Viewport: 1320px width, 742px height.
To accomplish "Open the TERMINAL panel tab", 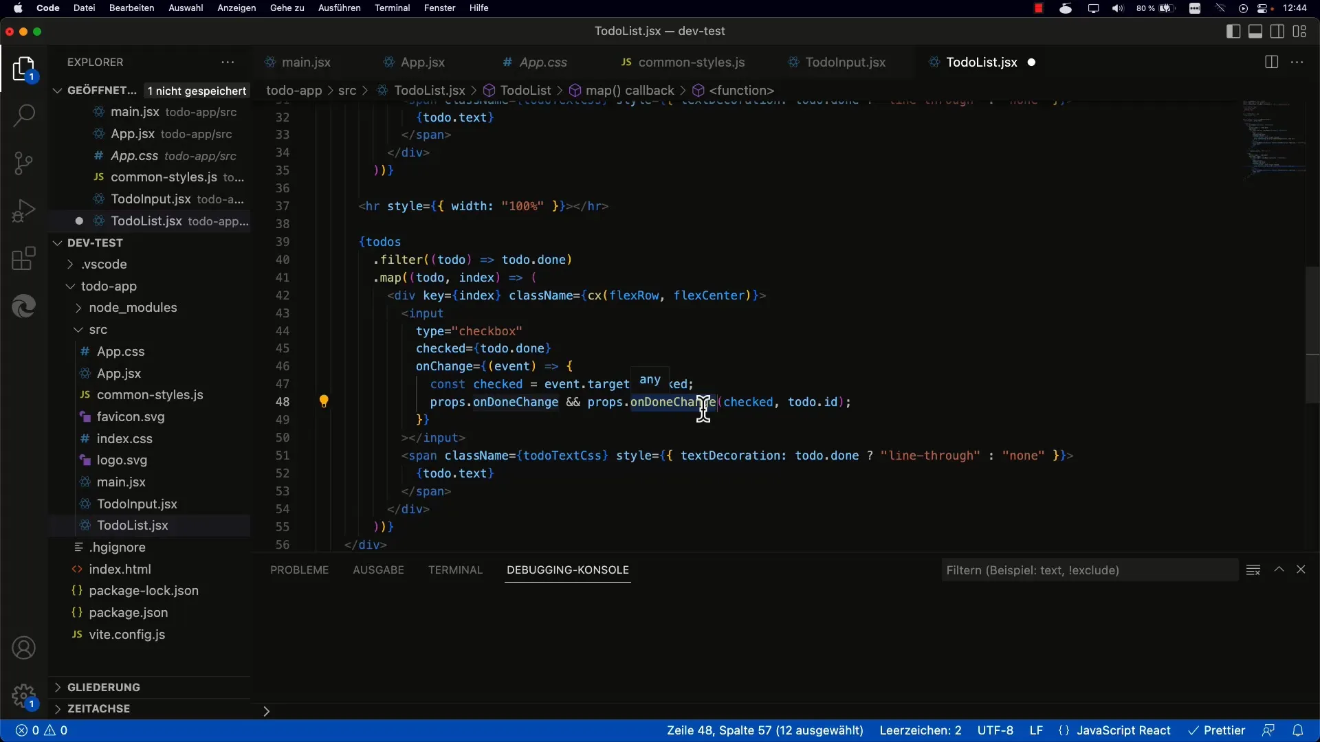I will click(455, 570).
